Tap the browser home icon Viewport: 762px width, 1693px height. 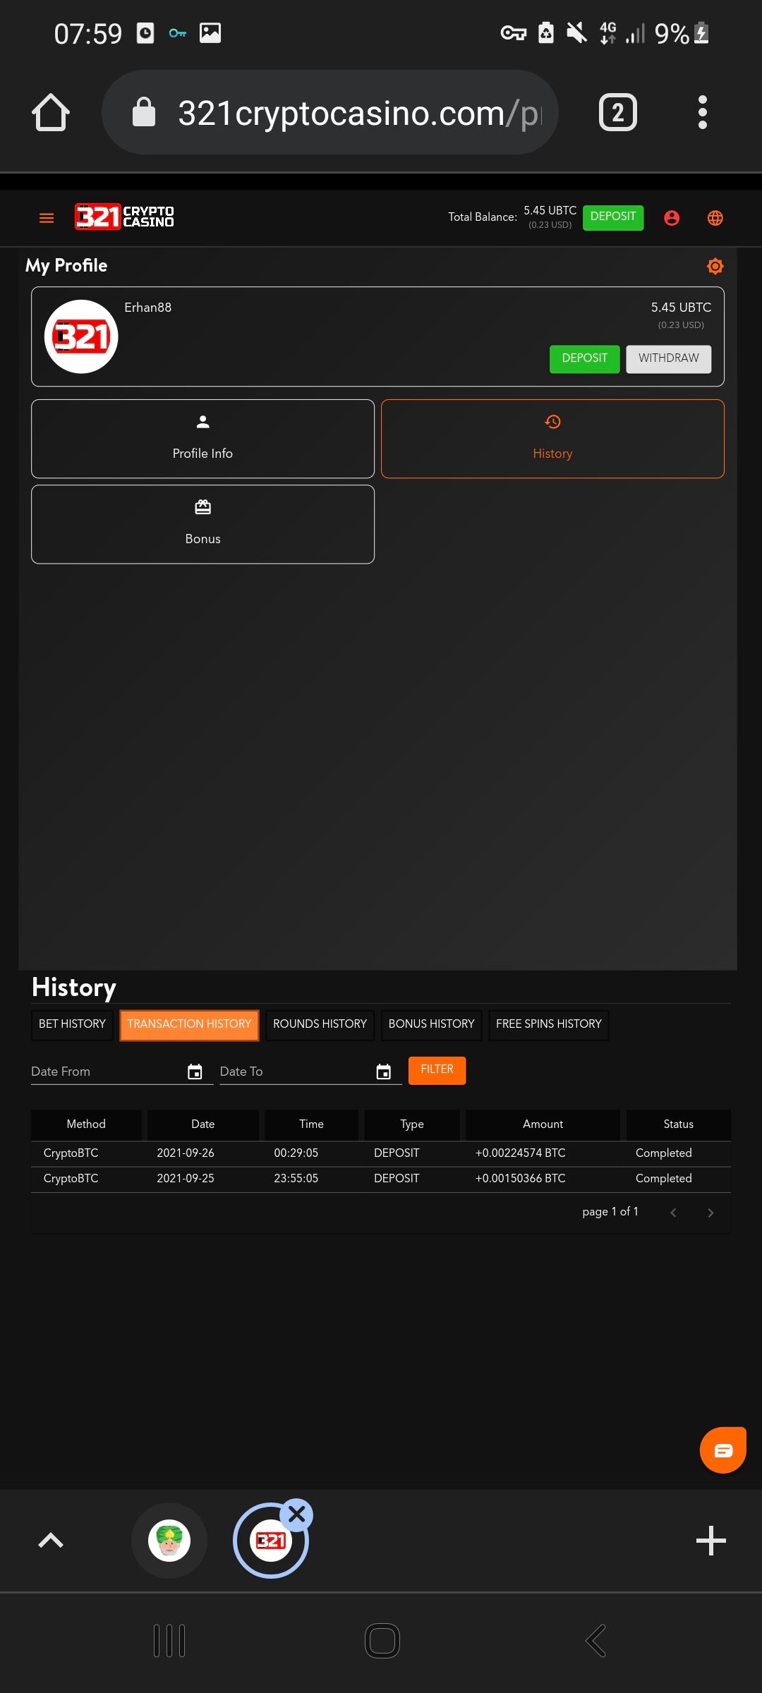(x=51, y=113)
